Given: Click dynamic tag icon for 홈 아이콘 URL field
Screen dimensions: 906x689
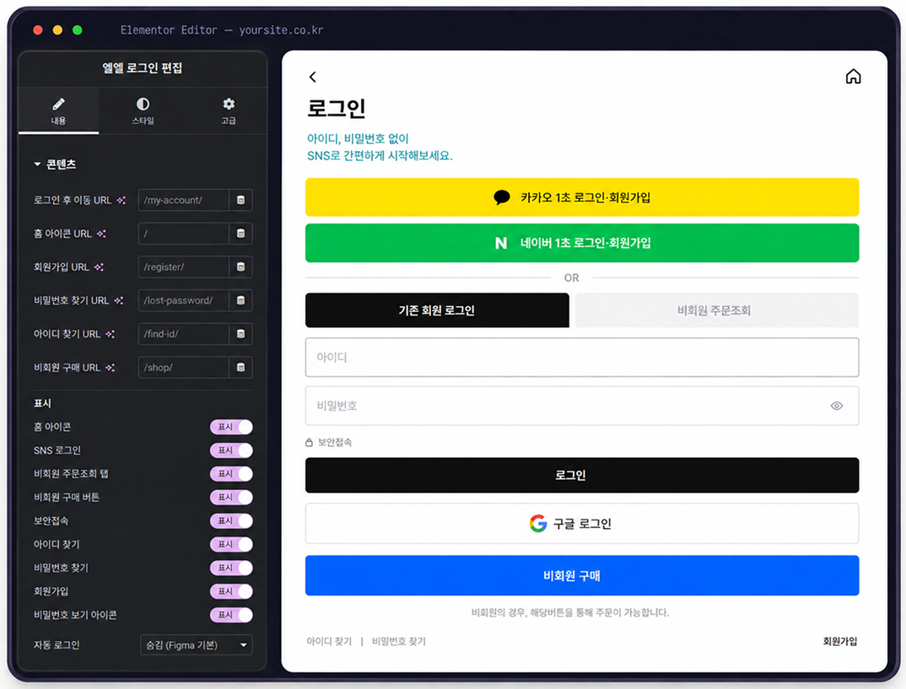Looking at the screenshot, I should (241, 234).
